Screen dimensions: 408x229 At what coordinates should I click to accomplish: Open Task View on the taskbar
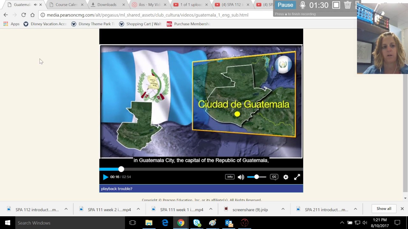point(133,223)
